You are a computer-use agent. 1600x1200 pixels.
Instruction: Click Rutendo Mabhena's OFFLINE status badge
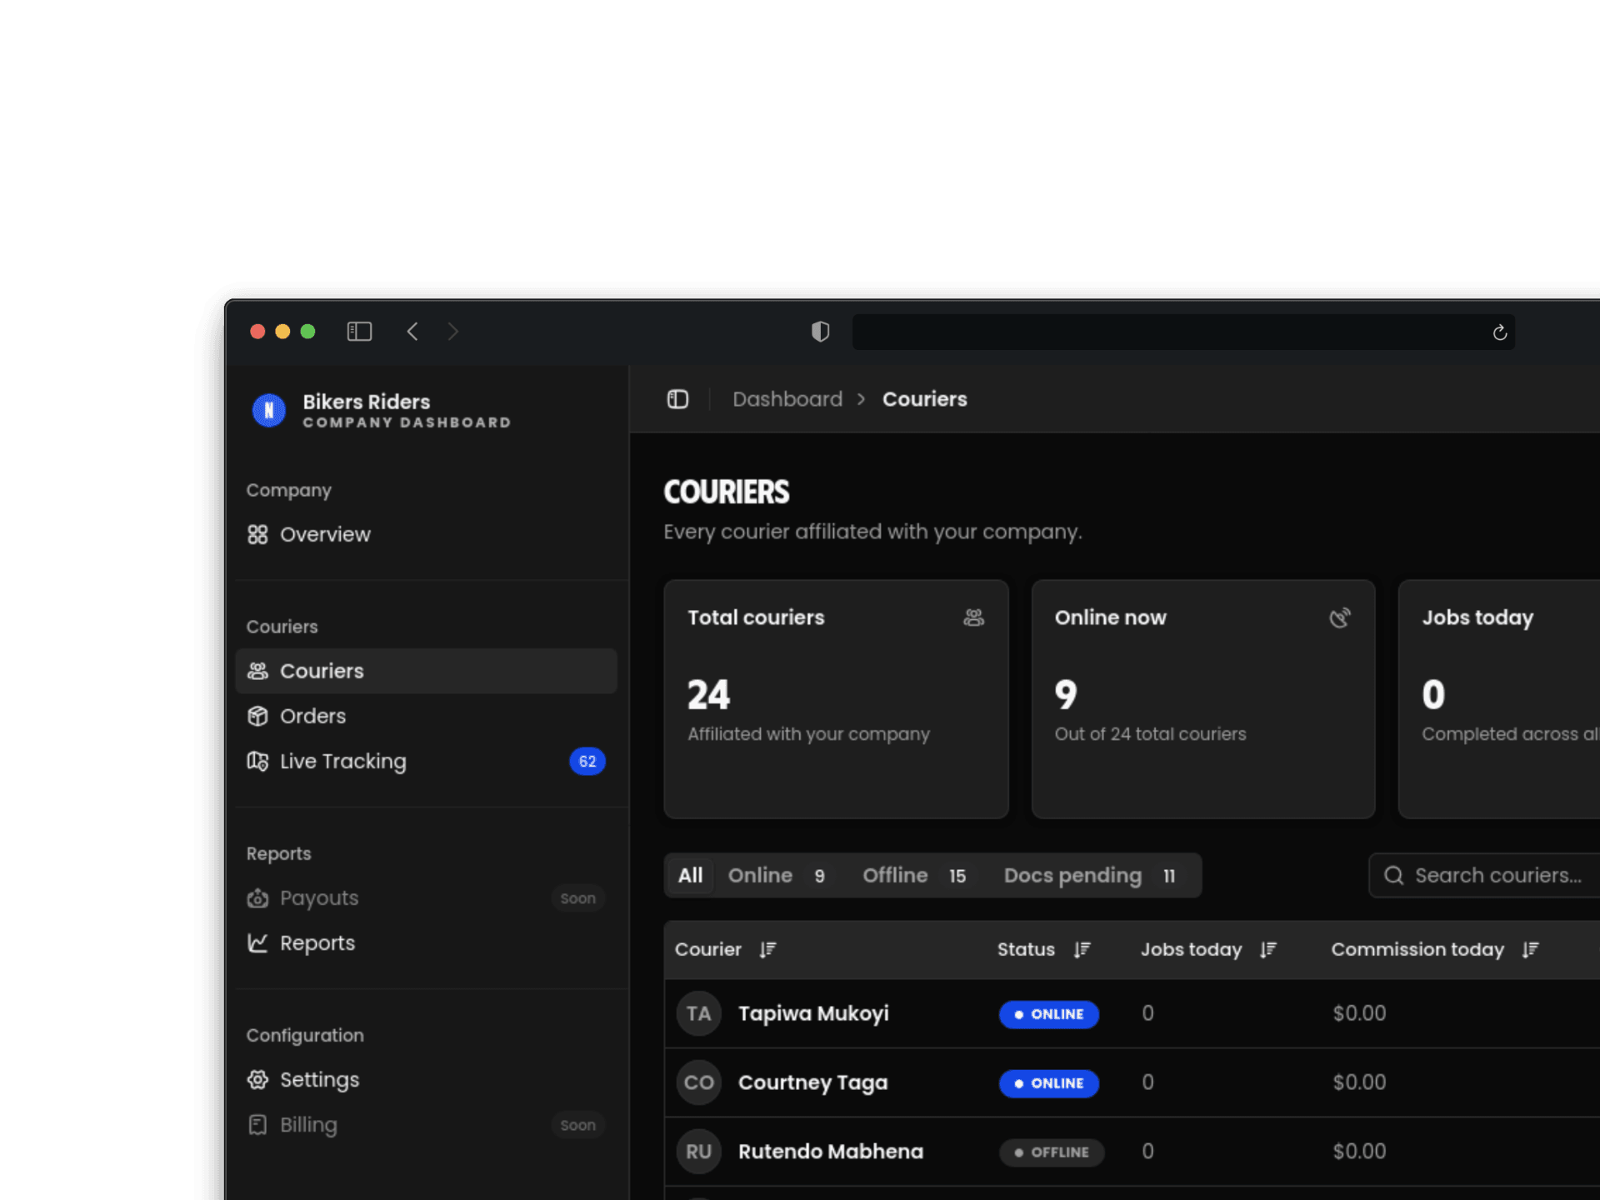[1052, 1152]
